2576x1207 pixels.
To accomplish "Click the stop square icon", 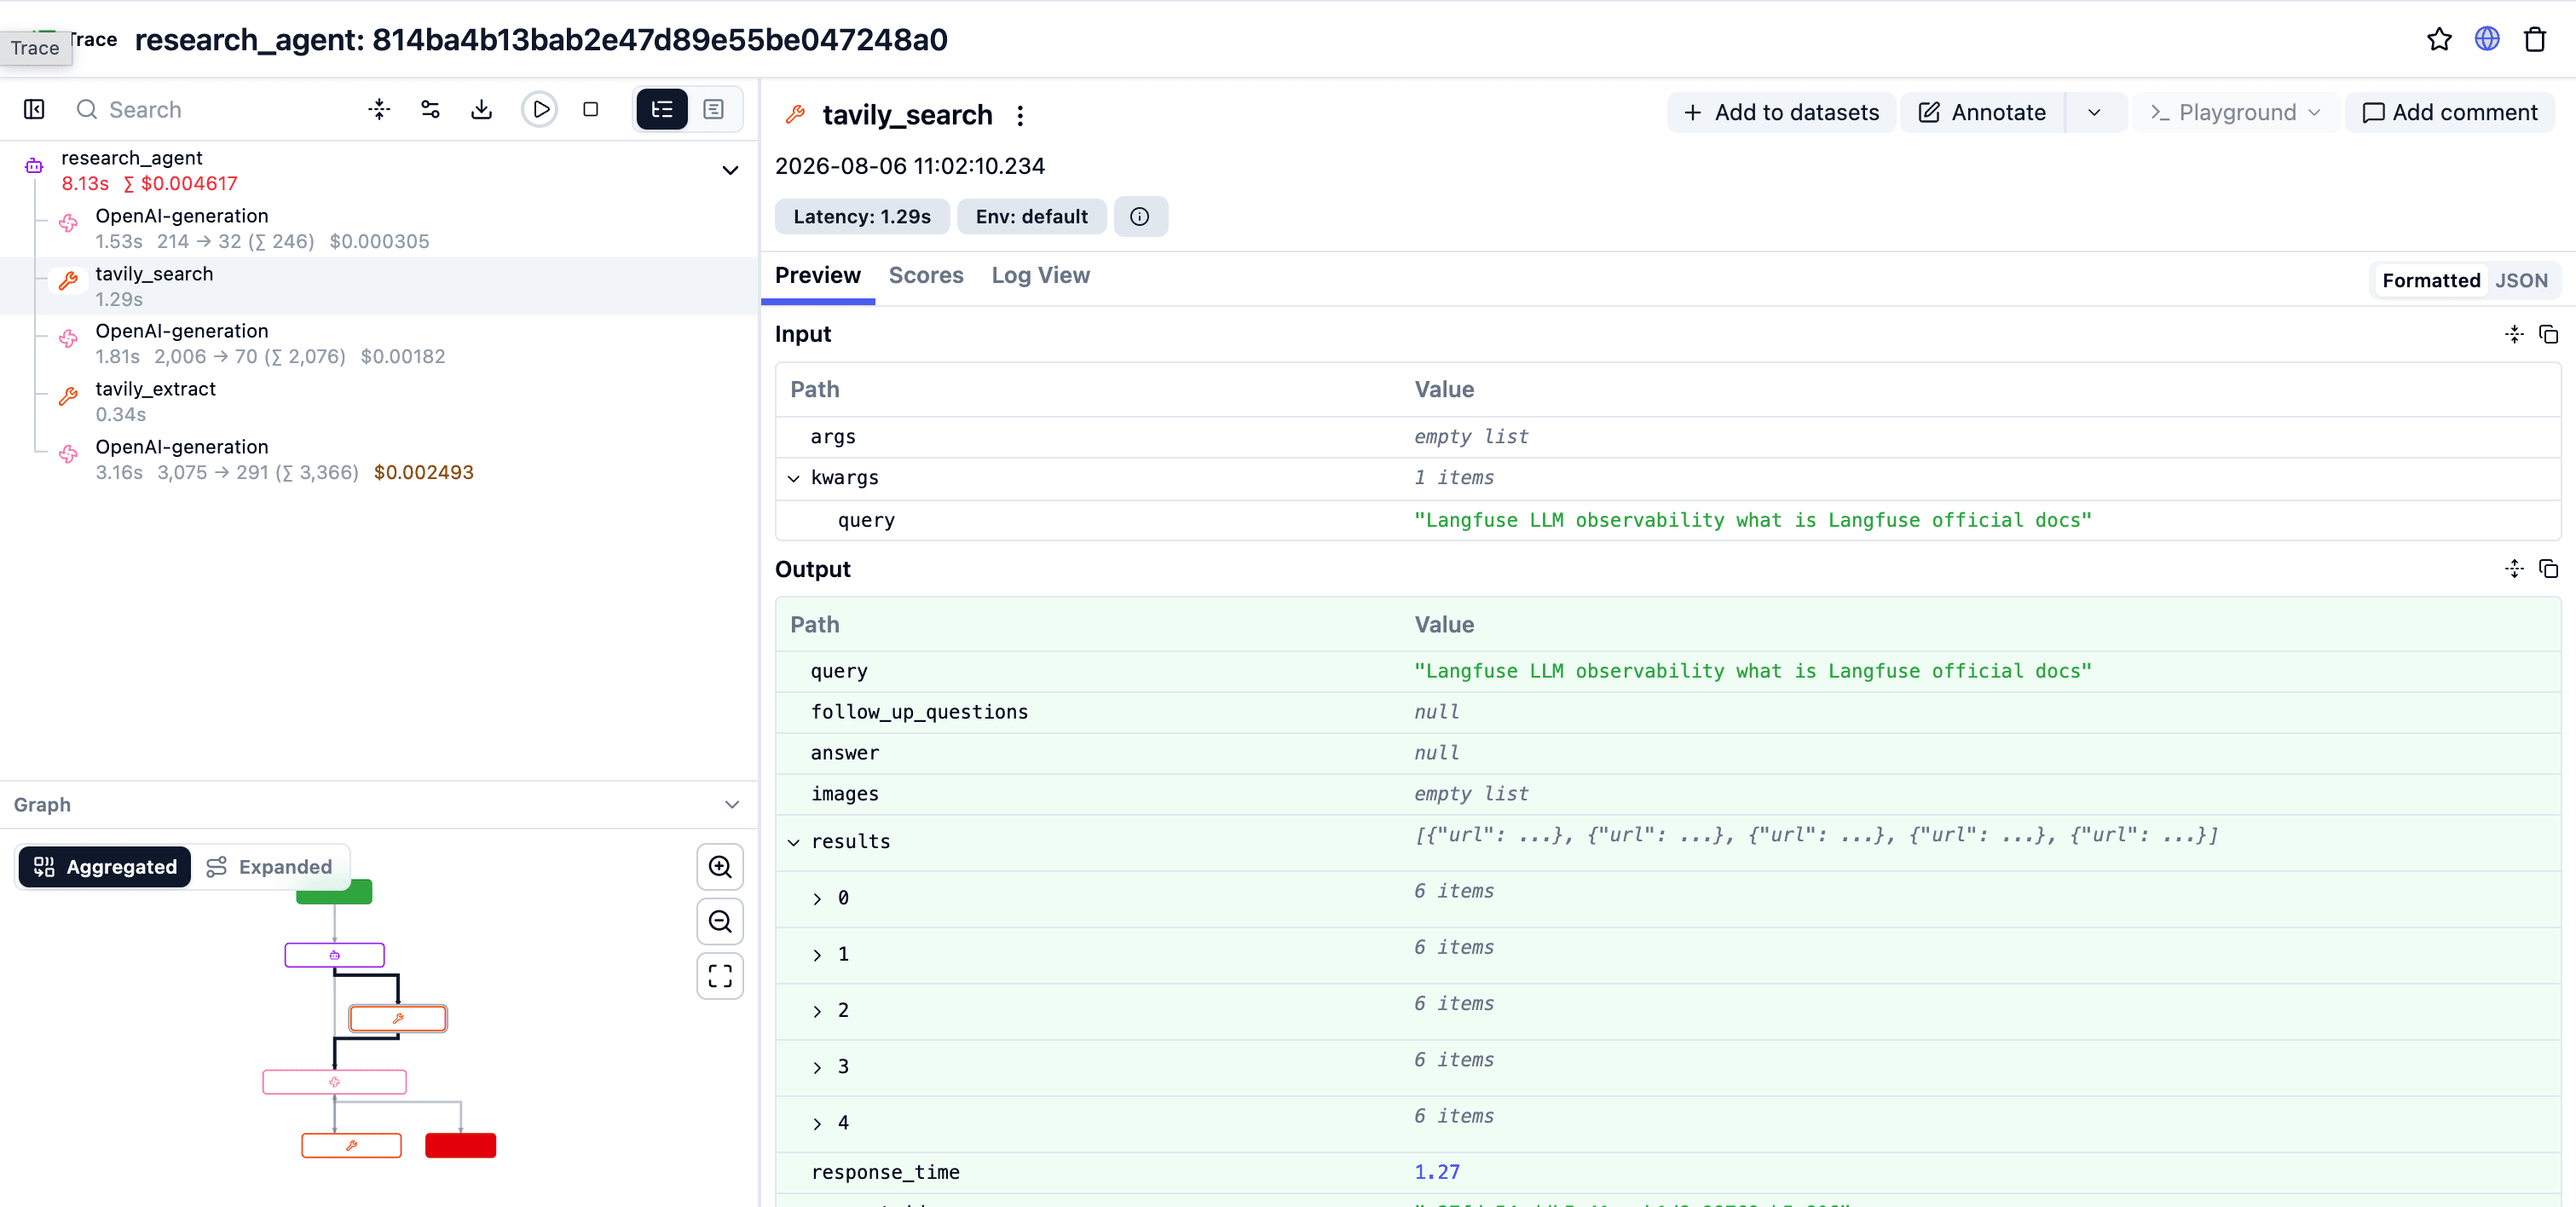I will (x=591, y=109).
